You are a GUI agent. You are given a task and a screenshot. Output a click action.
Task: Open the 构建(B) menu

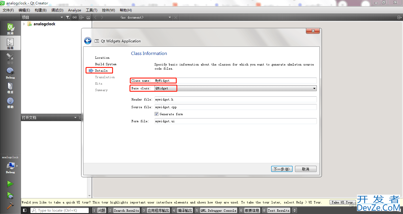(40, 10)
